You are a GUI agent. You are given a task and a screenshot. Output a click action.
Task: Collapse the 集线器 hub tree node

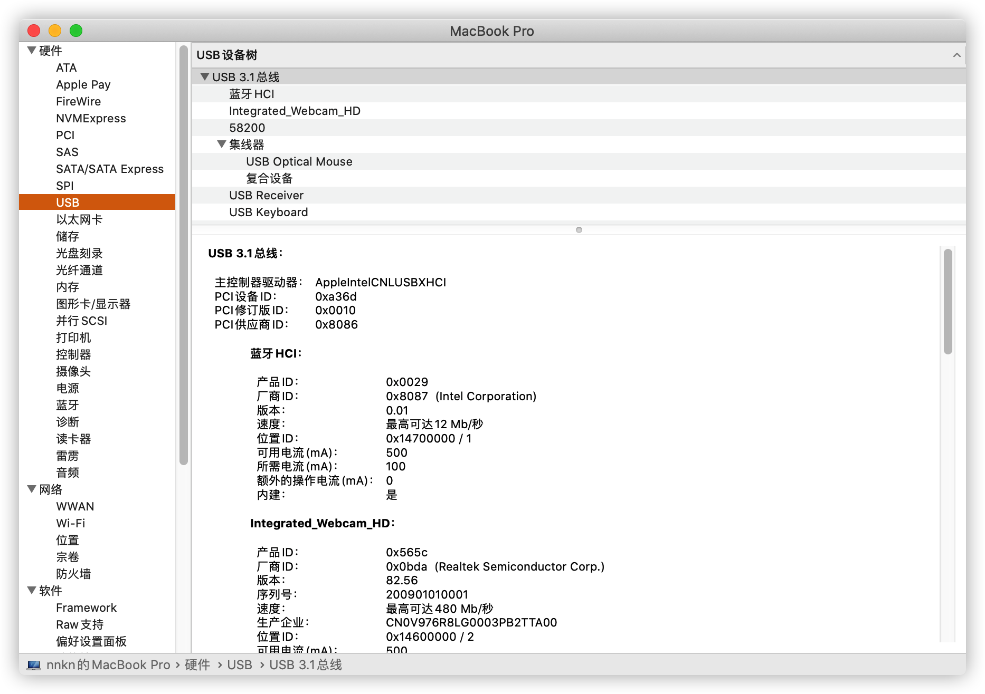pos(222,144)
